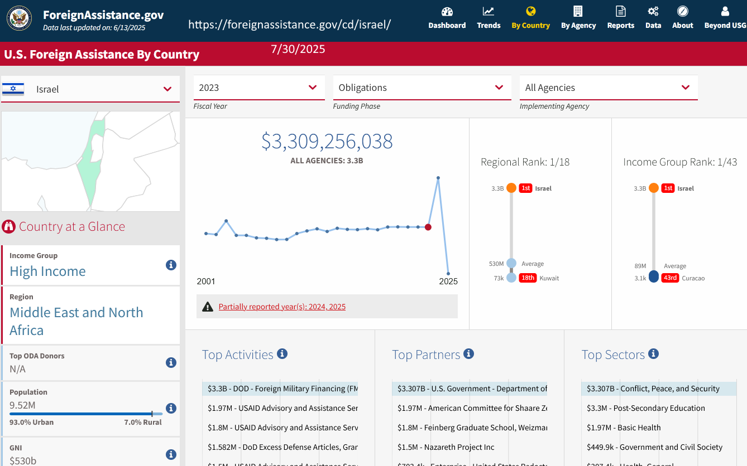Click the About compass icon
747x466 pixels.
682,11
